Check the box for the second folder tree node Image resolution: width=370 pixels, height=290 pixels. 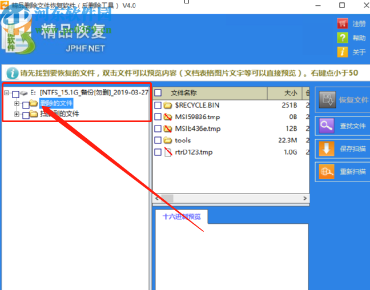coord(26,115)
